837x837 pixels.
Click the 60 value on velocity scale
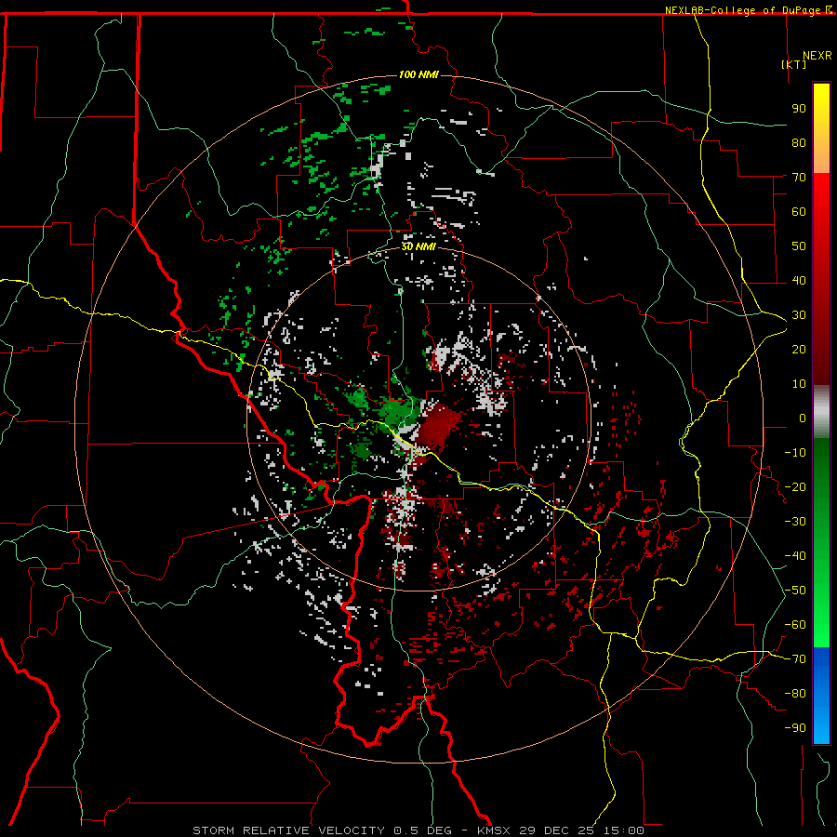pos(799,211)
